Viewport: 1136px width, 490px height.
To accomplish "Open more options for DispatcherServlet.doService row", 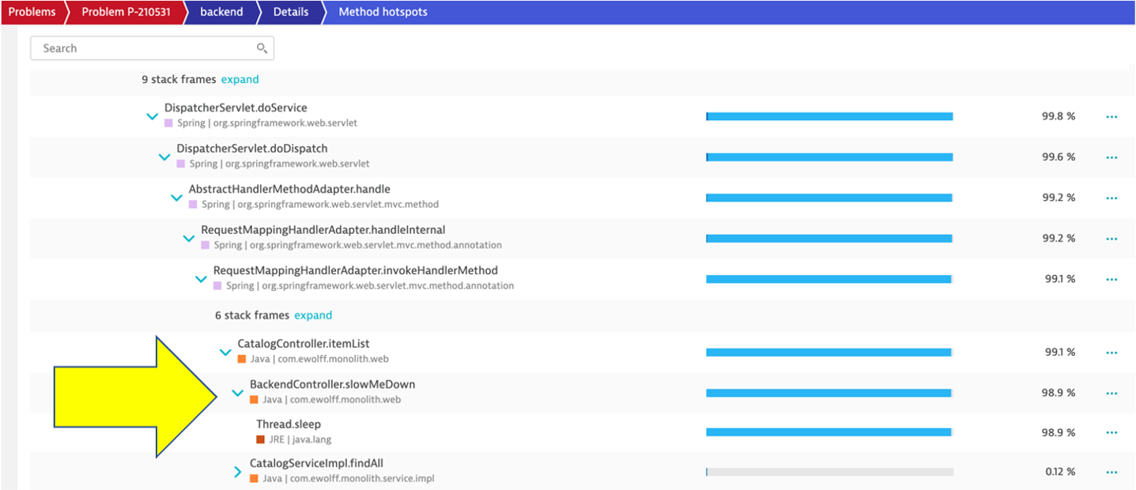I will 1111,116.
